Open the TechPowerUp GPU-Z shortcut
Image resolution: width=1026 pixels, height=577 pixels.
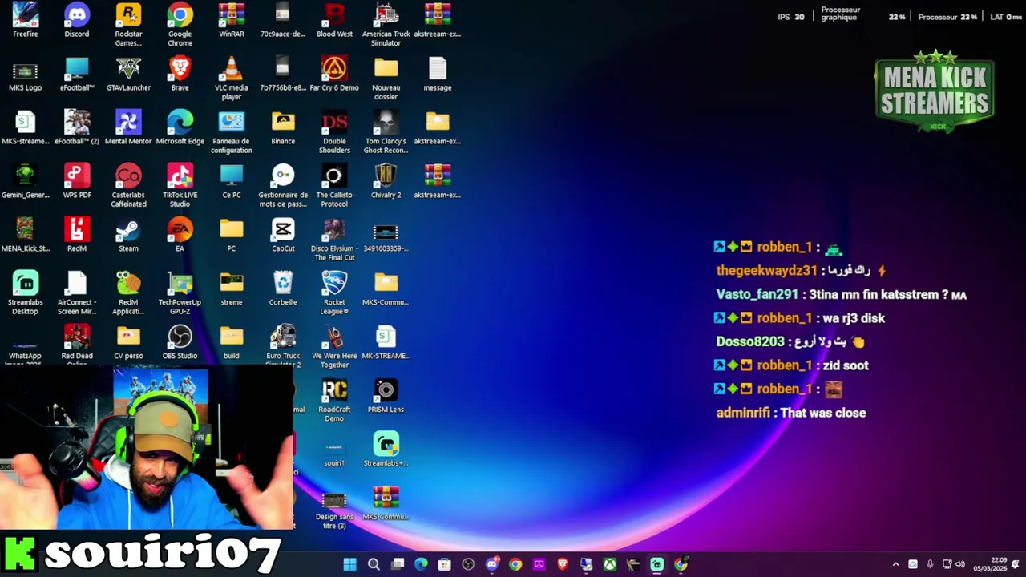(x=180, y=293)
